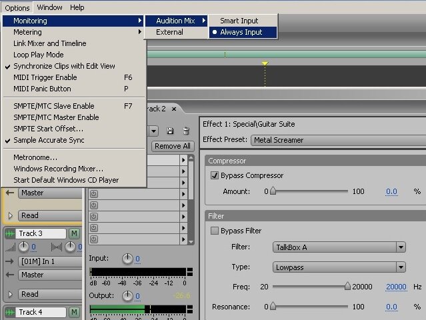Select Metering submenu in Options menu
Screen dimensions: 426x320
point(73,32)
